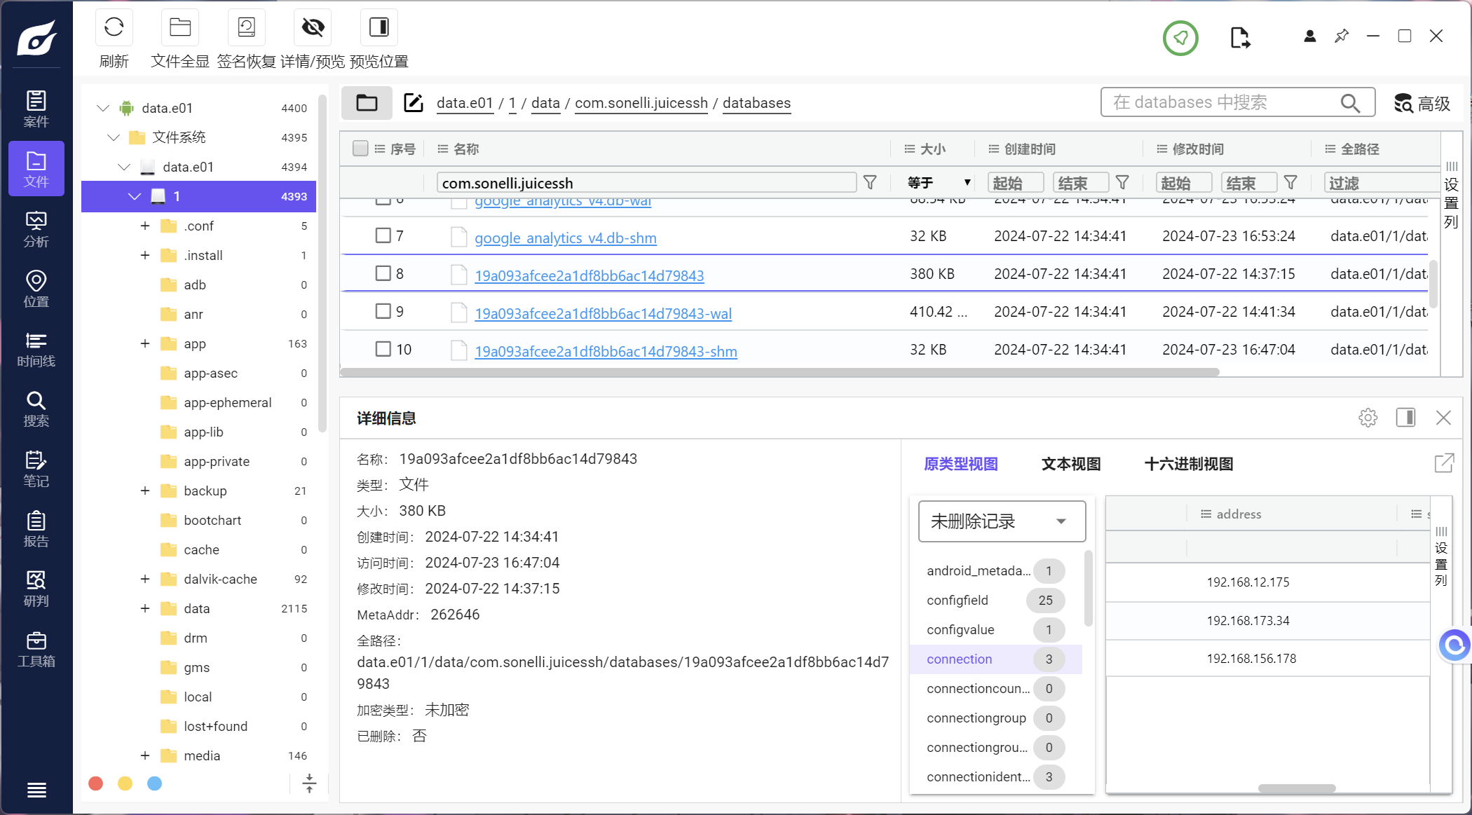Check the checkbox for row 7
The width and height of the screenshot is (1472, 815).
tap(383, 235)
